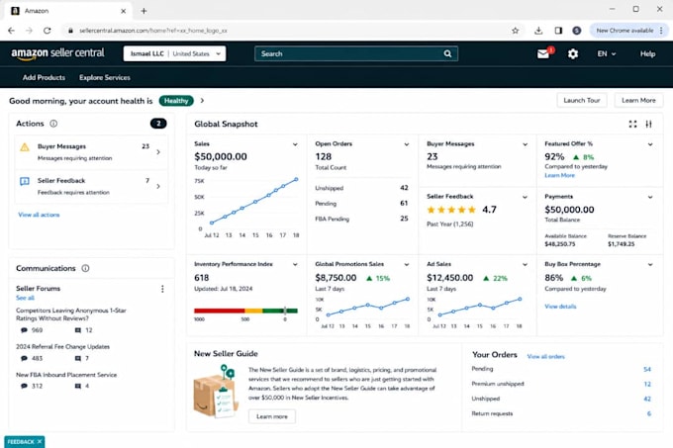This screenshot has width=673, height=448.
Task: Click the search magnifier icon
Action: point(447,53)
